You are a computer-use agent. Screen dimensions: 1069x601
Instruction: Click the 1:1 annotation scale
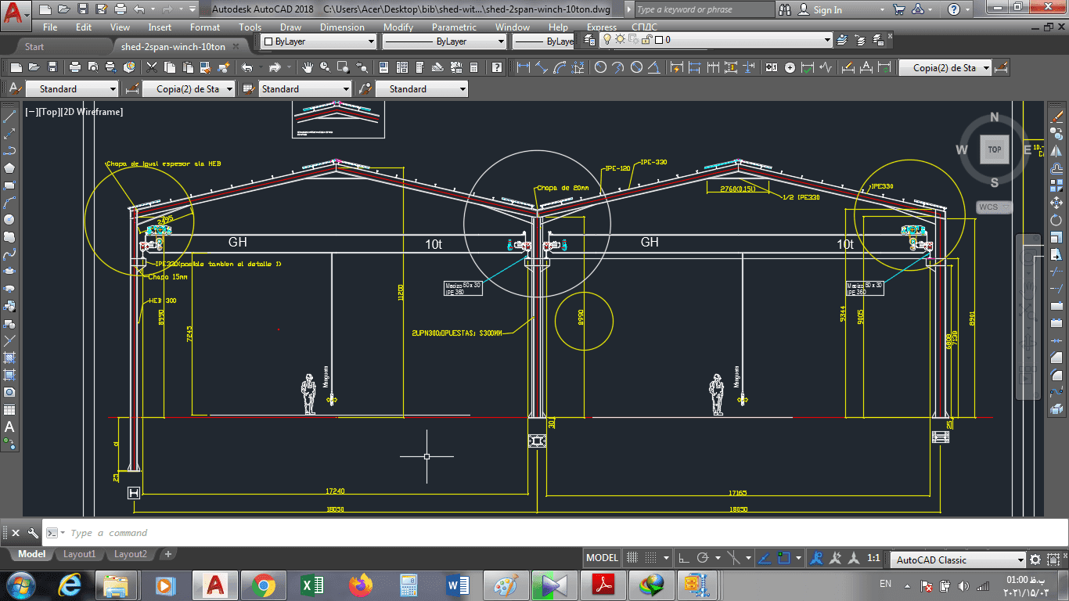[x=874, y=558]
